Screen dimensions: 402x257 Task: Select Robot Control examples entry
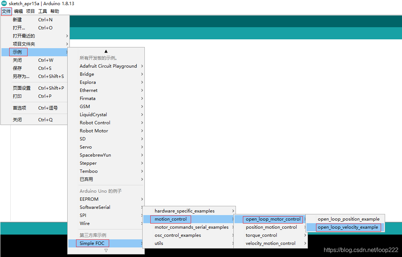tap(106, 122)
